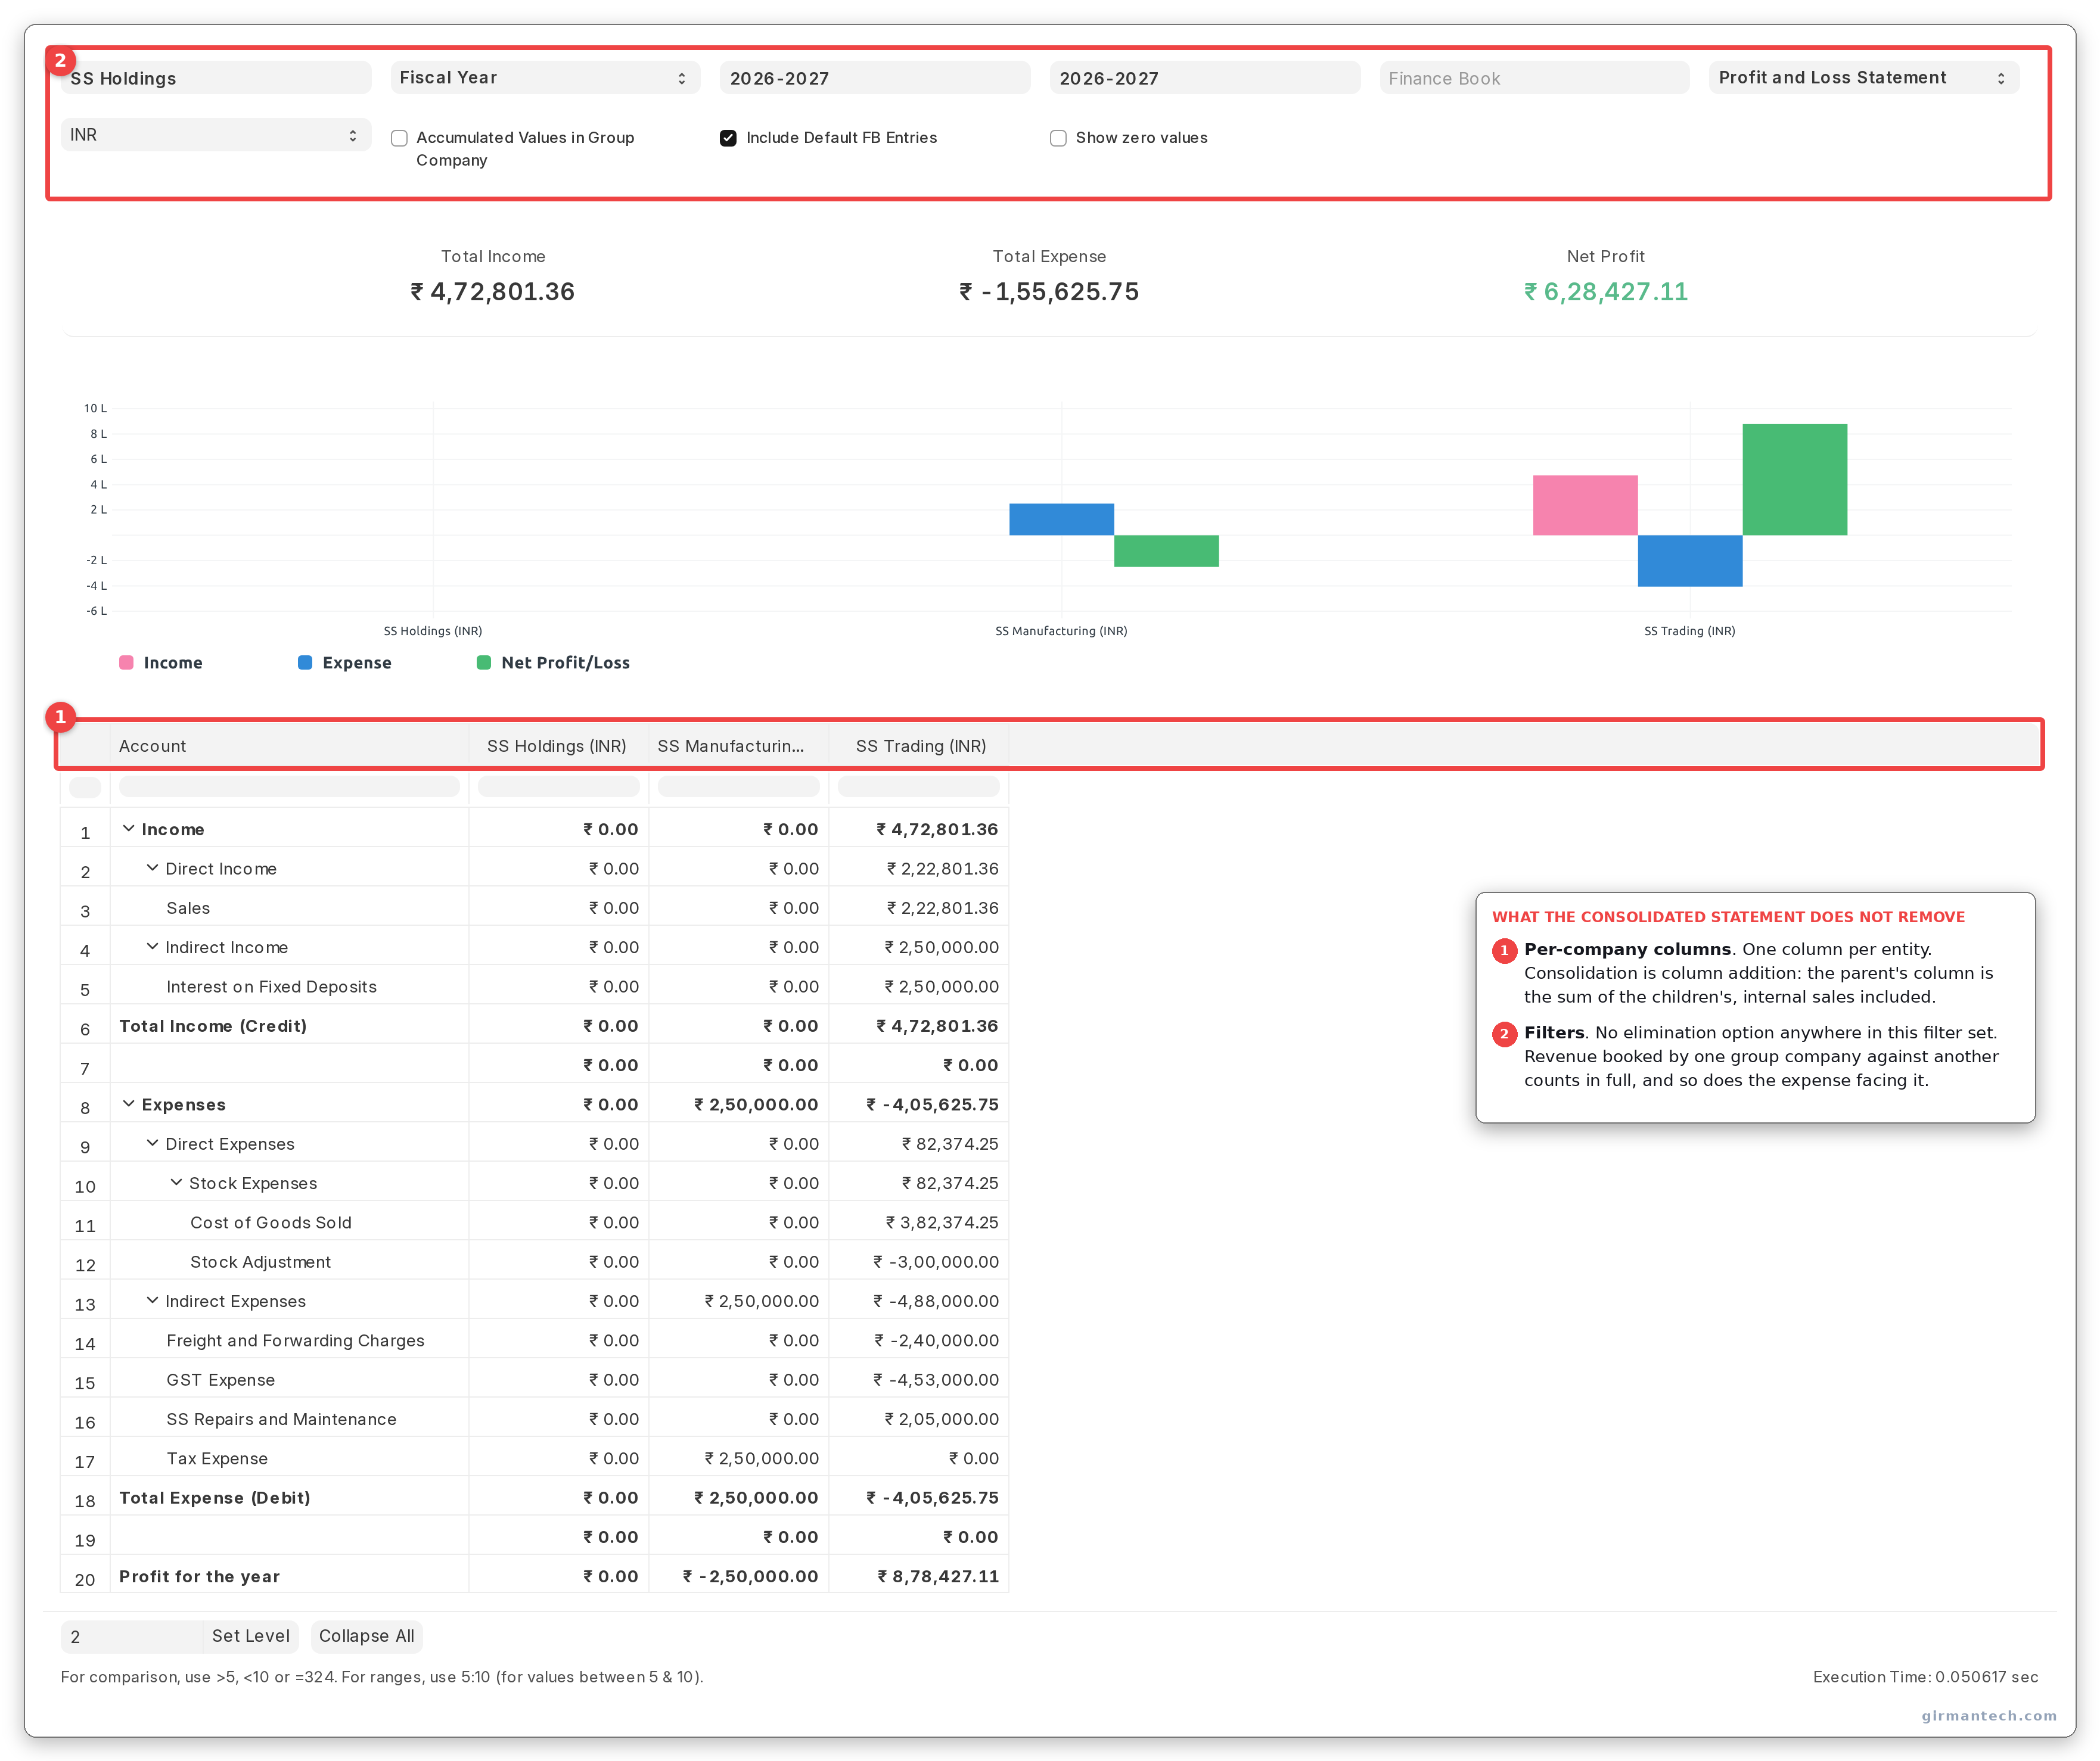The width and height of the screenshot is (2100, 1761).
Task: Click the SS Holdings column filter box
Action: point(558,786)
